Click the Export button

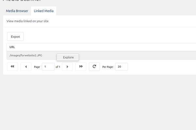point(15,37)
